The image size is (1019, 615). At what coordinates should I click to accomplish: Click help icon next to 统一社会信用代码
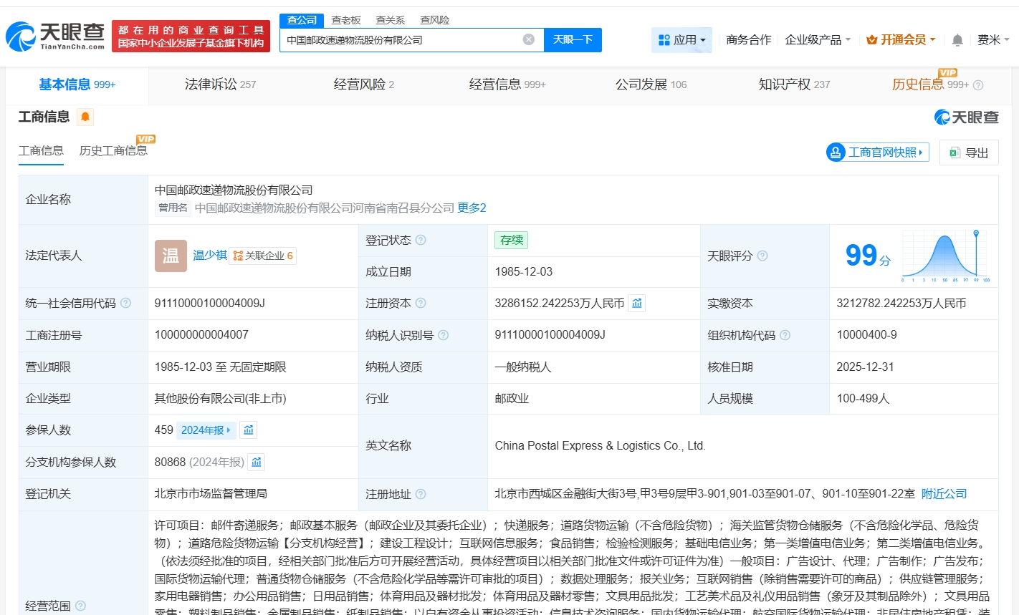coord(126,303)
